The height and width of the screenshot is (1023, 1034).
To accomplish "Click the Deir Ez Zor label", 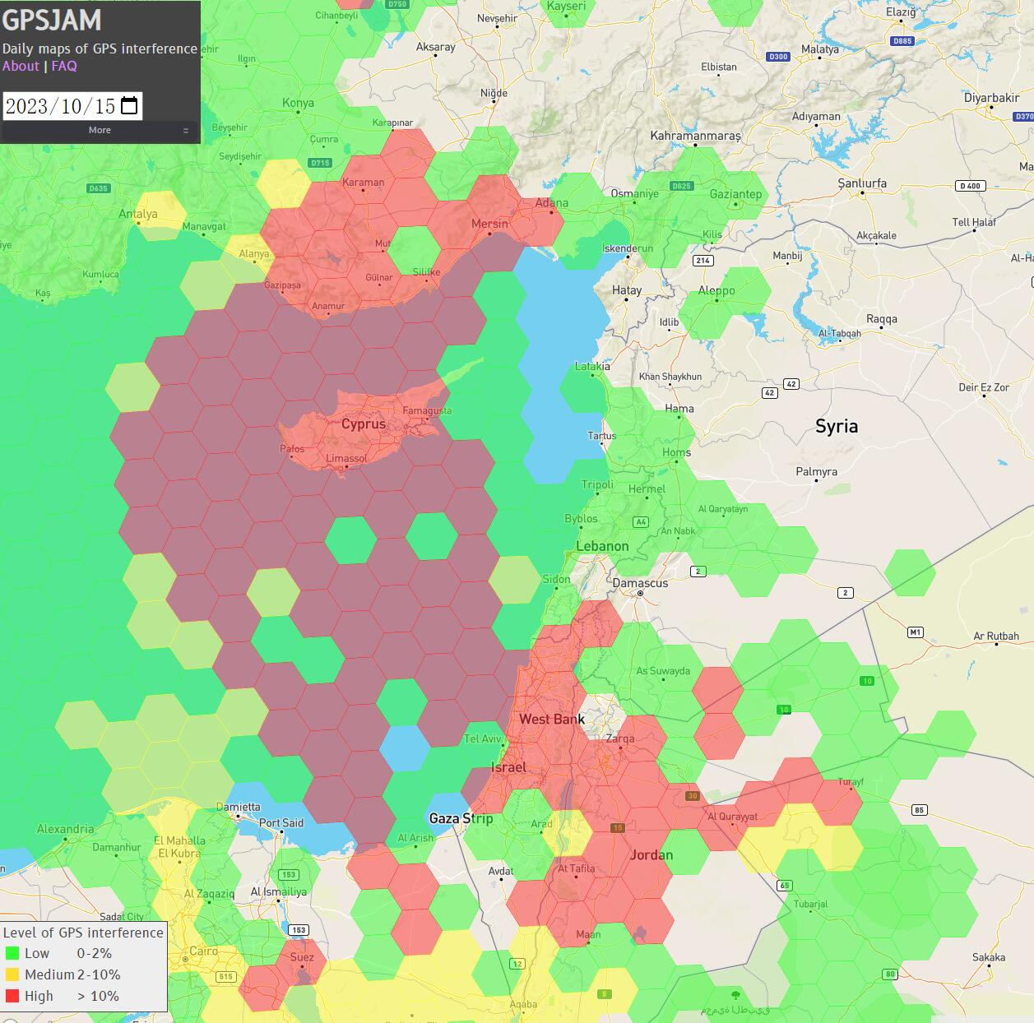I will [x=984, y=387].
